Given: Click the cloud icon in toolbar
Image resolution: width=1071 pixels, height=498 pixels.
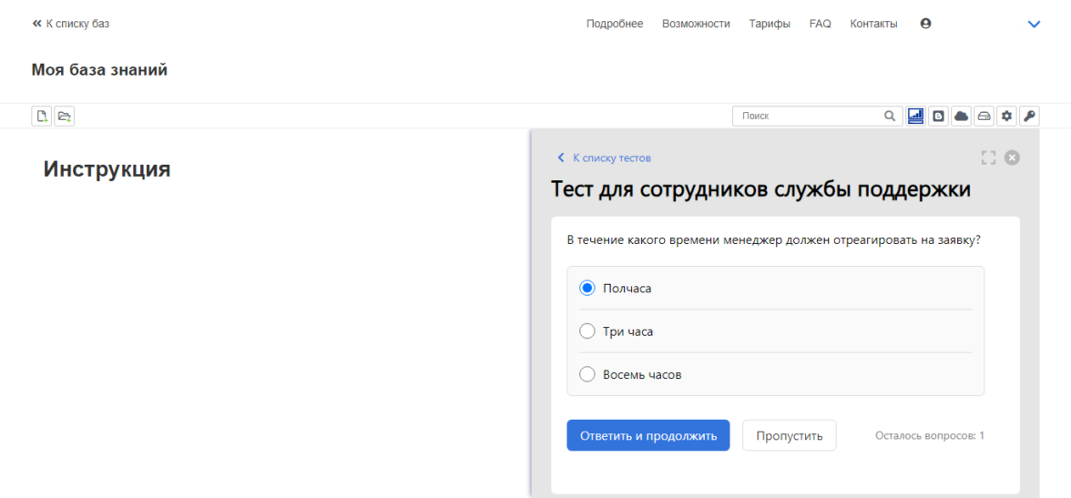Looking at the screenshot, I should pos(961,116).
